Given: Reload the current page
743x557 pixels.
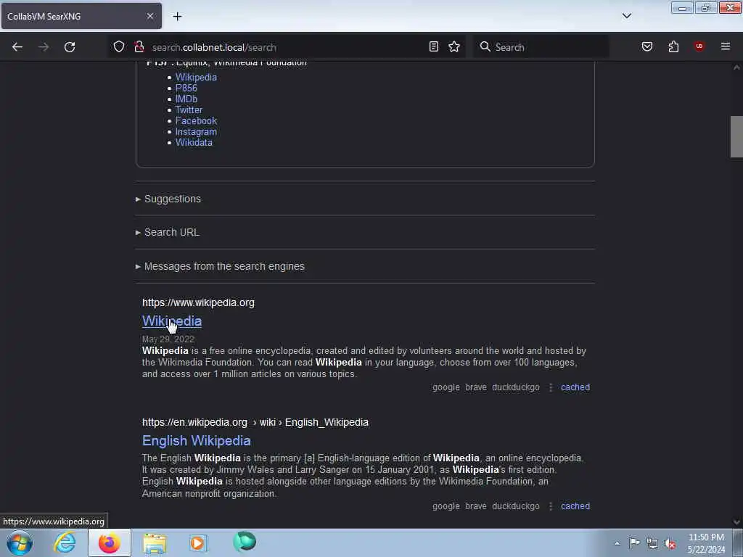Looking at the screenshot, I should point(70,47).
